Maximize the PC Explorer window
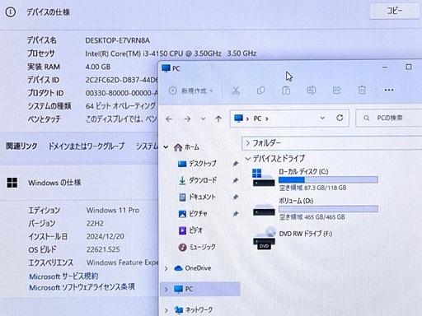Viewport: 422px width, 316px height. click(409, 67)
